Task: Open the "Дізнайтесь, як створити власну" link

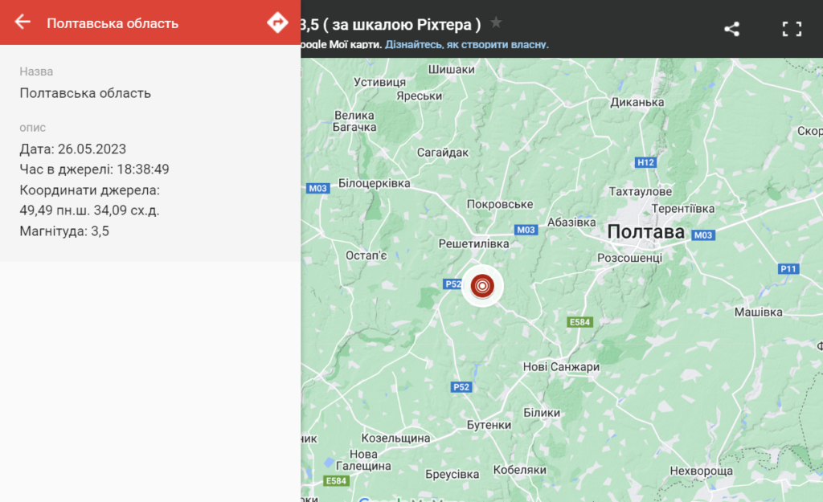Action: coord(466,45)
